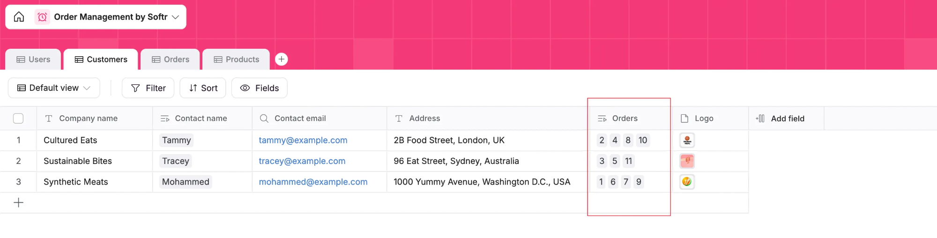Image resolution: width=937 pixels, height=238 pixels.
Task: Open the Sort options
Action: coord(203,88)
